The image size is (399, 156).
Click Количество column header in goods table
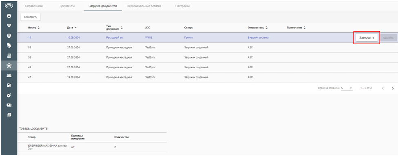(122, 137)
